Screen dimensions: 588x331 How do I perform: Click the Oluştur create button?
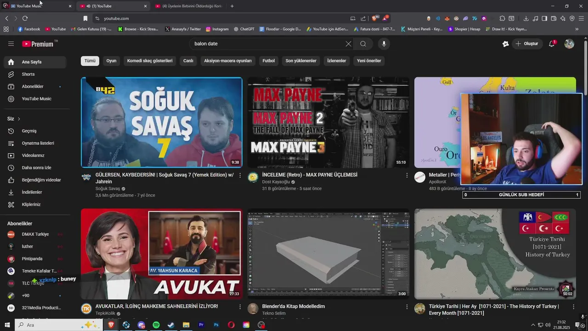pos(527,44)
